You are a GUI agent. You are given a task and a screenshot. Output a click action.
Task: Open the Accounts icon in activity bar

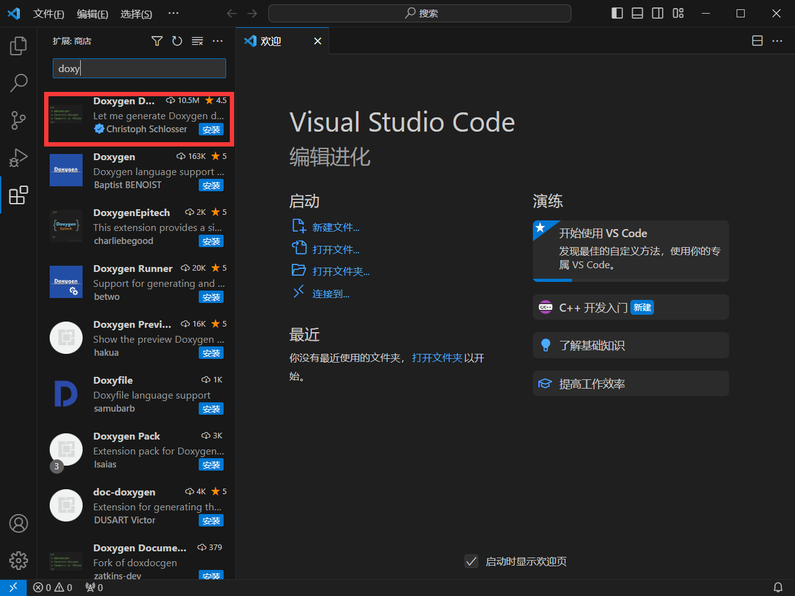coord(19,523)
